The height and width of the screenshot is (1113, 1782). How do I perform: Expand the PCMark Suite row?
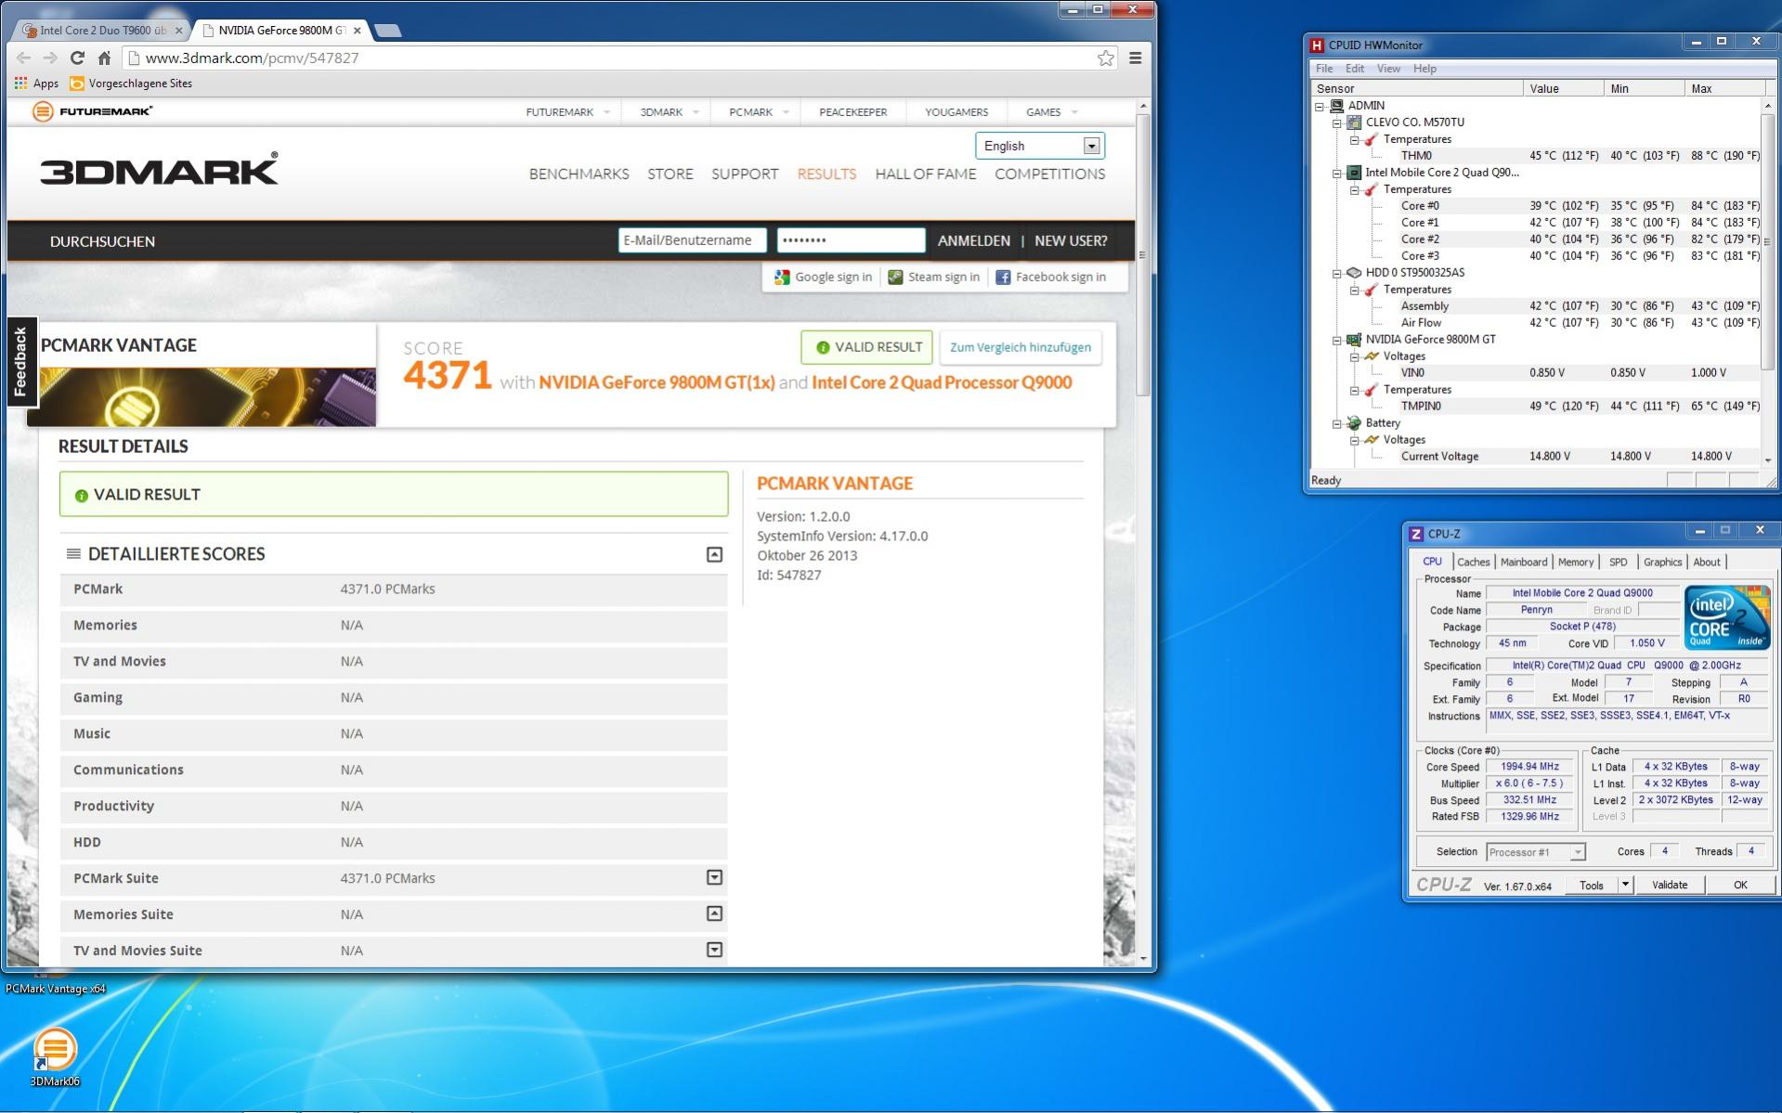[714, 877]
